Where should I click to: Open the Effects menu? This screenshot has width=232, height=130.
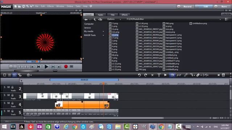[50, 6]
